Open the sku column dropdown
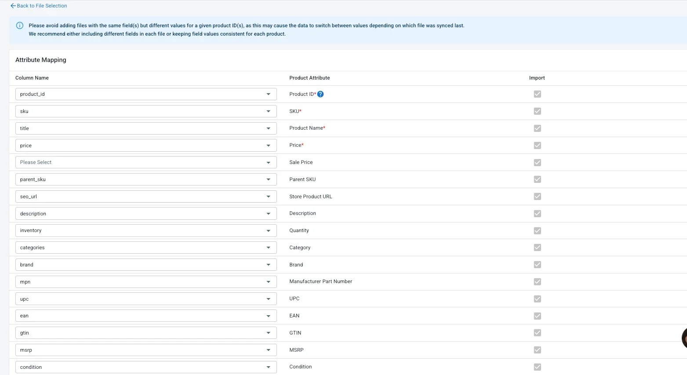Image resolution: width=687 pixels, height=375 pixels. [146, 111]
